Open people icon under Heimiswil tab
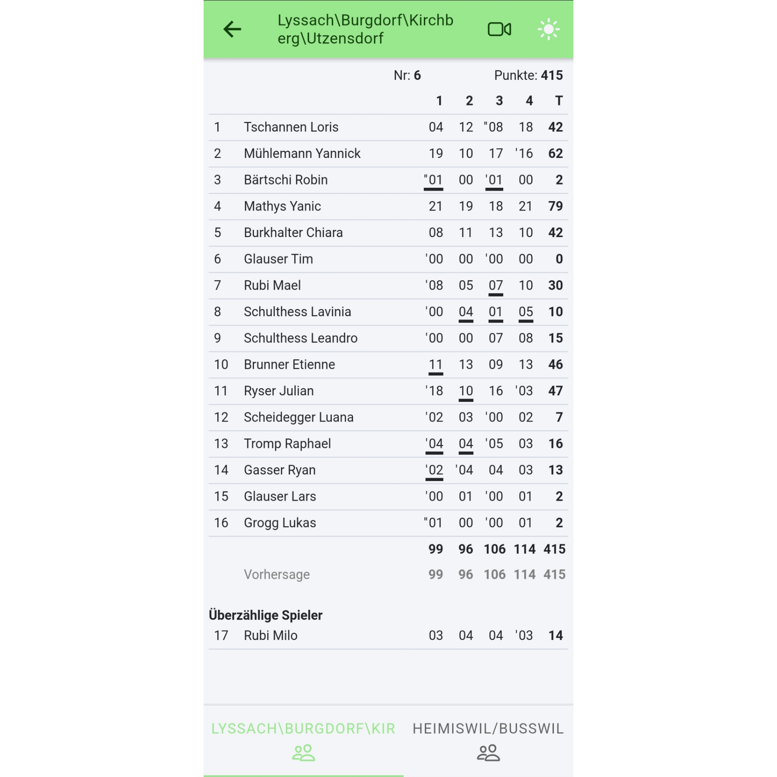This screenshot has width=777, height=777. tap(488, 753)
